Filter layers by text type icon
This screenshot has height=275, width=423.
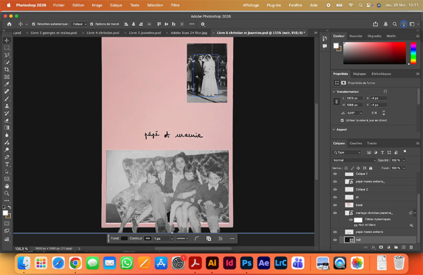point(382,153)
